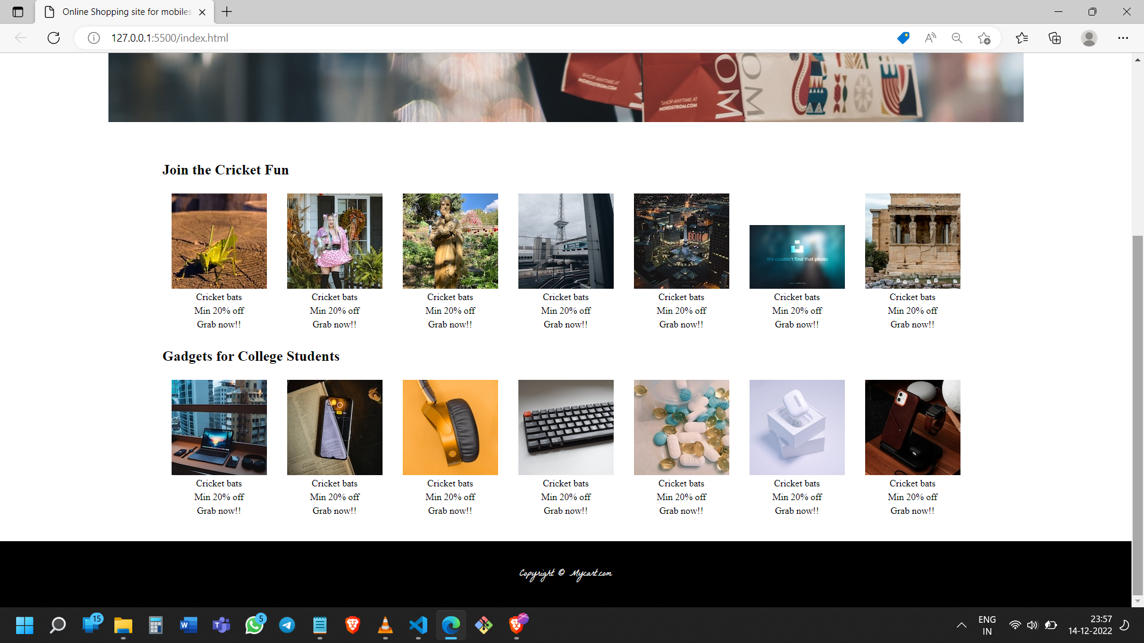Open the Windows Start menu
Viewport: 1144px width, 643px height.
[x=24, y=626]
